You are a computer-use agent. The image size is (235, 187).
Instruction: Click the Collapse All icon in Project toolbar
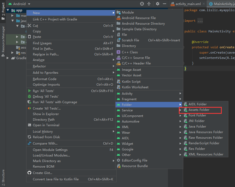[149, 4]
